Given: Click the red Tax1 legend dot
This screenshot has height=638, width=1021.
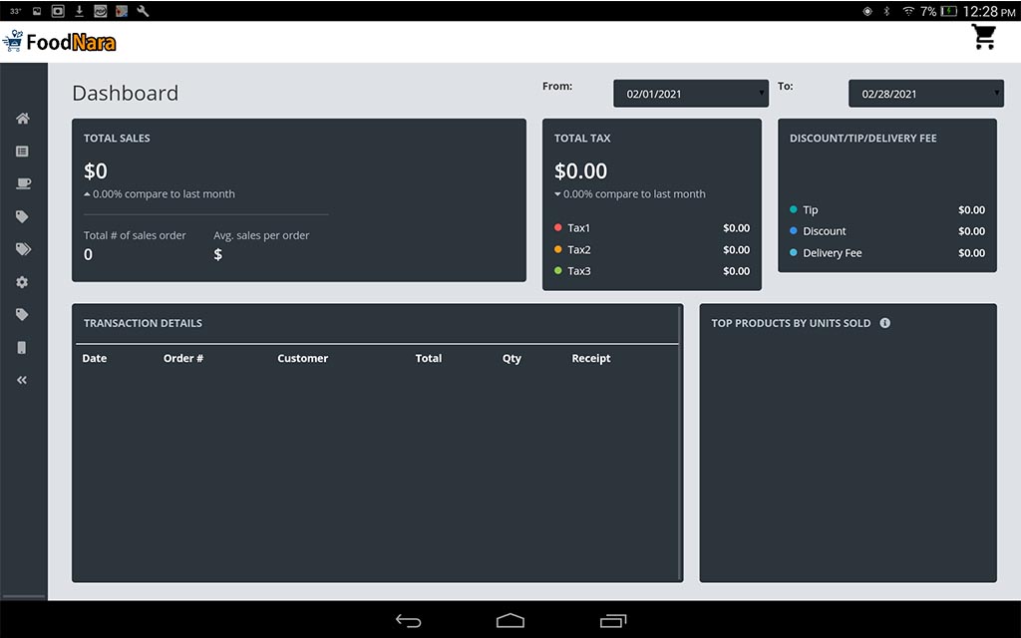Looking at the screenshot, I should coord(558,227).
